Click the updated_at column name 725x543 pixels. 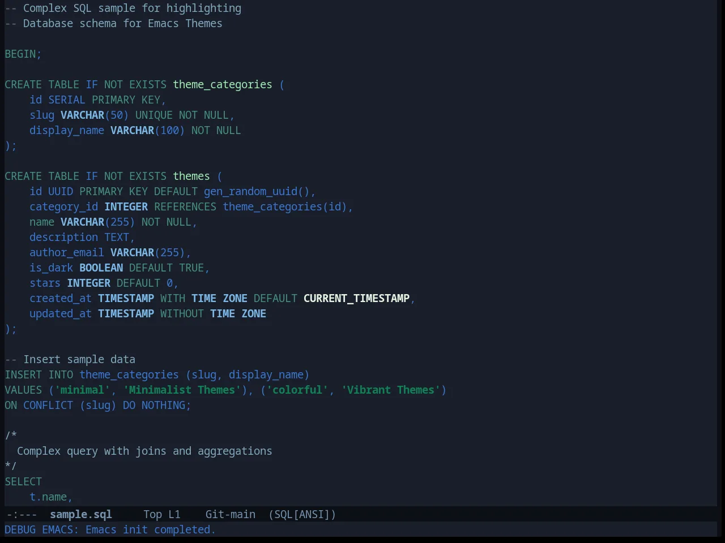(61, 313)
